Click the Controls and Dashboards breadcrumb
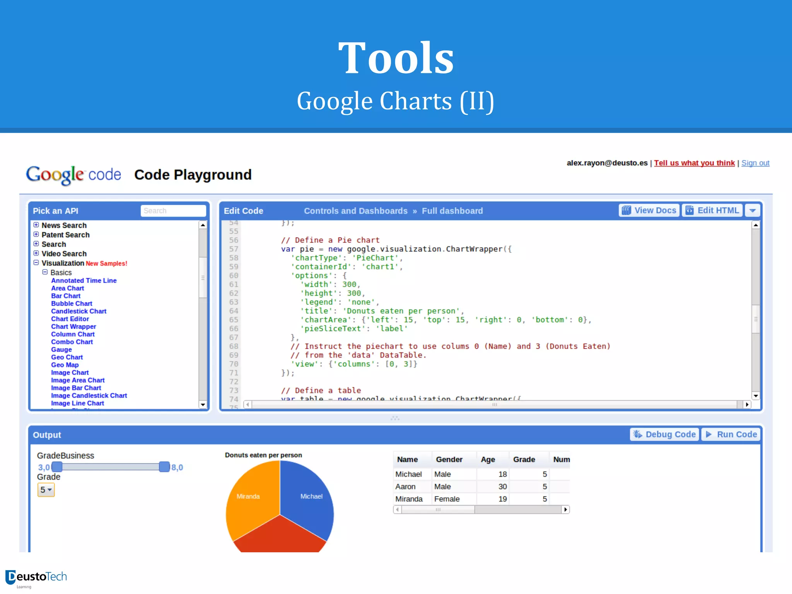The height and width of the screenshot is (594, 792). [x=356, y=211]
